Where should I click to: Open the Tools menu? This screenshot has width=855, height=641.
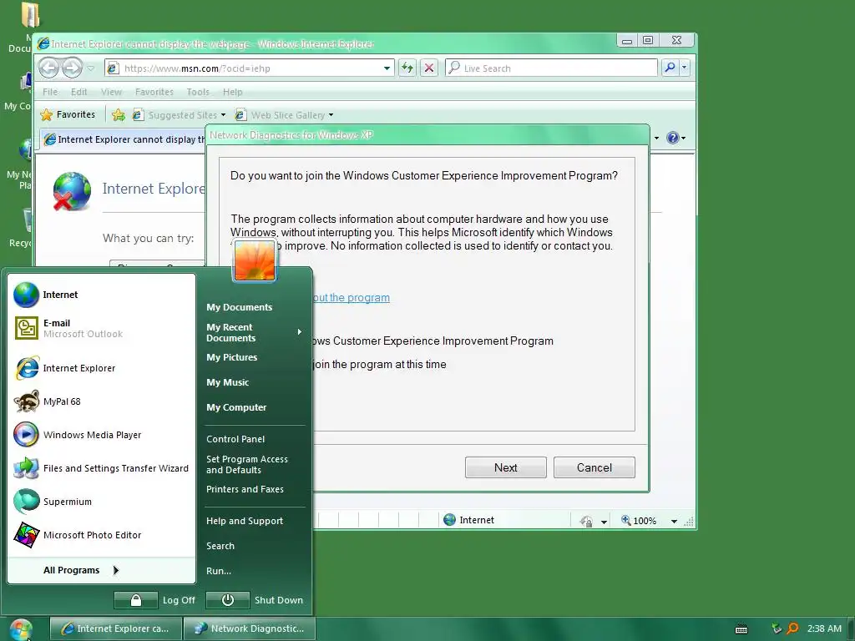pos(197,92)
